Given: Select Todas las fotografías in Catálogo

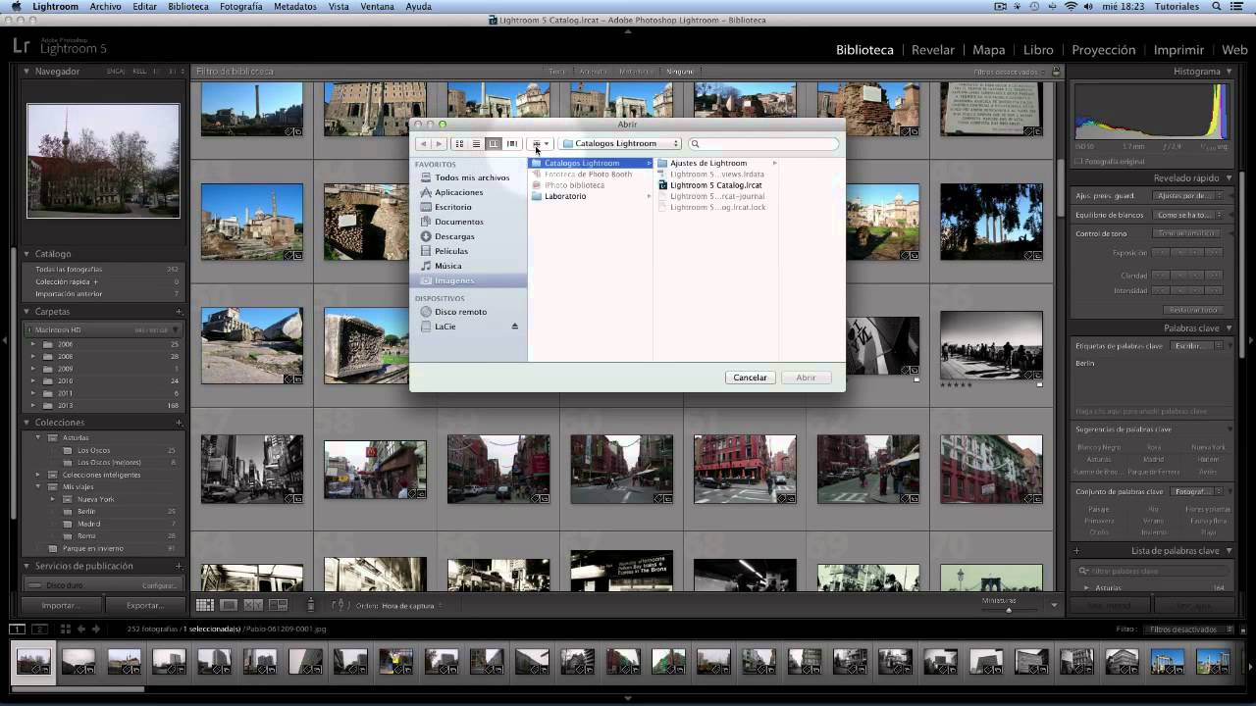Looking at the screenshot, I should [69, 270].
